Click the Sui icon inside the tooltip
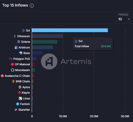The height and width of the screenshot is (122, 133). point(76,41)
